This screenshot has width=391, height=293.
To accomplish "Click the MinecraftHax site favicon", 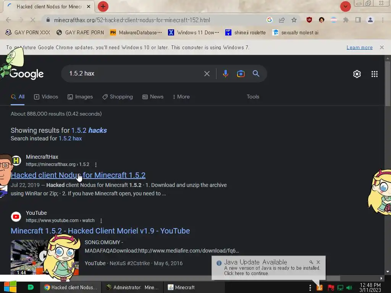I will tap(16, 161).
